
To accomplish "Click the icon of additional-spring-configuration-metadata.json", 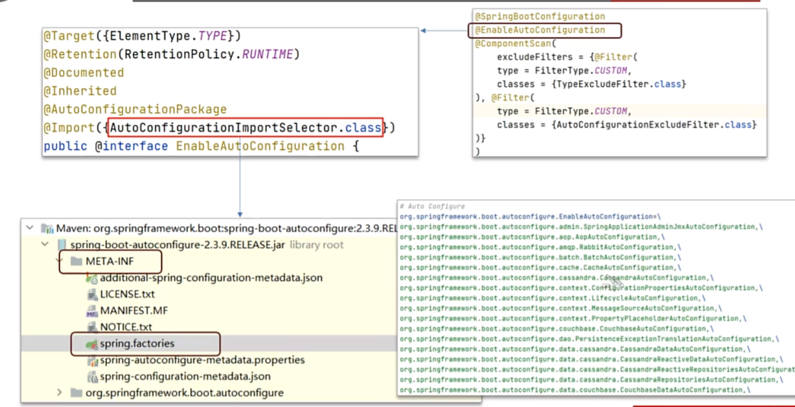I will pos(92,278).
